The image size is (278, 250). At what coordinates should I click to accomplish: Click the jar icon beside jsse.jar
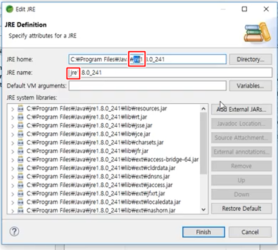pyautogui.click(x=21, y=126)
